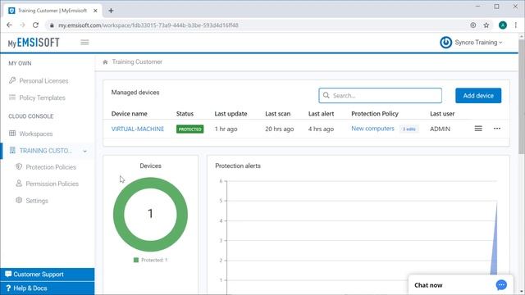525x295 pixels.
Task: Sort by Last scan column header
Action: click(x=277, y=114)
